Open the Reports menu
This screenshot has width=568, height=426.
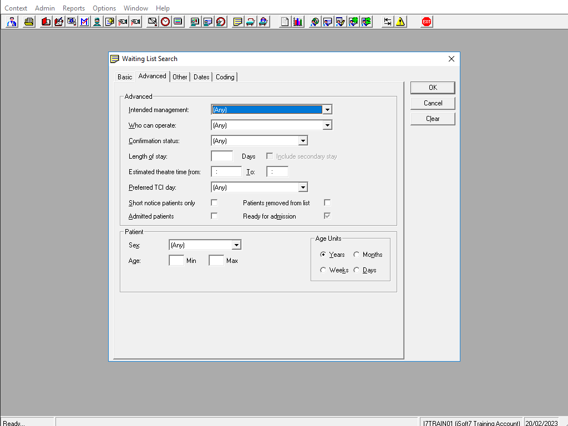[x=74, y=8]
